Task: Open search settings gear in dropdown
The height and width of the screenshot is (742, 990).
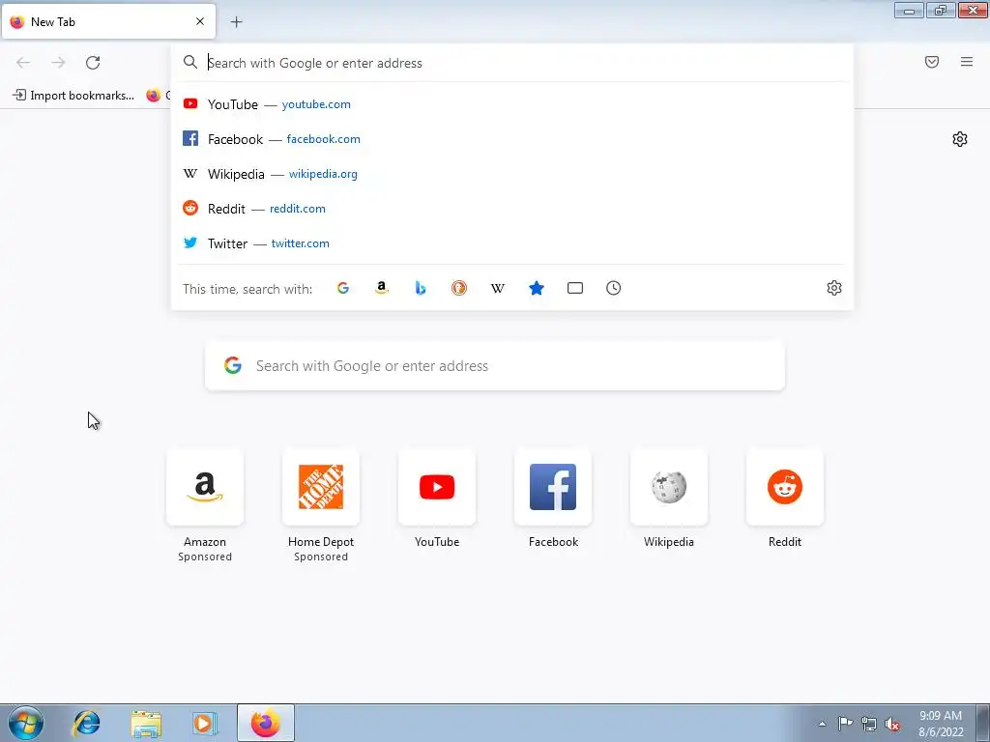Action: [x=834, y=288]
